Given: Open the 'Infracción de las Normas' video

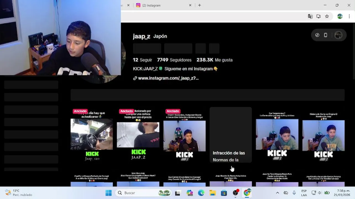Looking at the screenshot, I should [x=231, y=135].
